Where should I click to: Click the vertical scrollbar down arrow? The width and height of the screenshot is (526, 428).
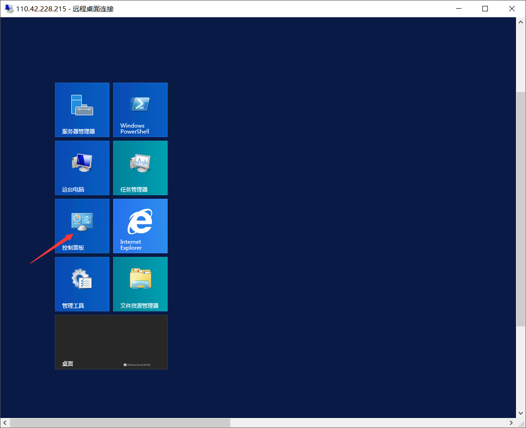(x=521, y=413)
